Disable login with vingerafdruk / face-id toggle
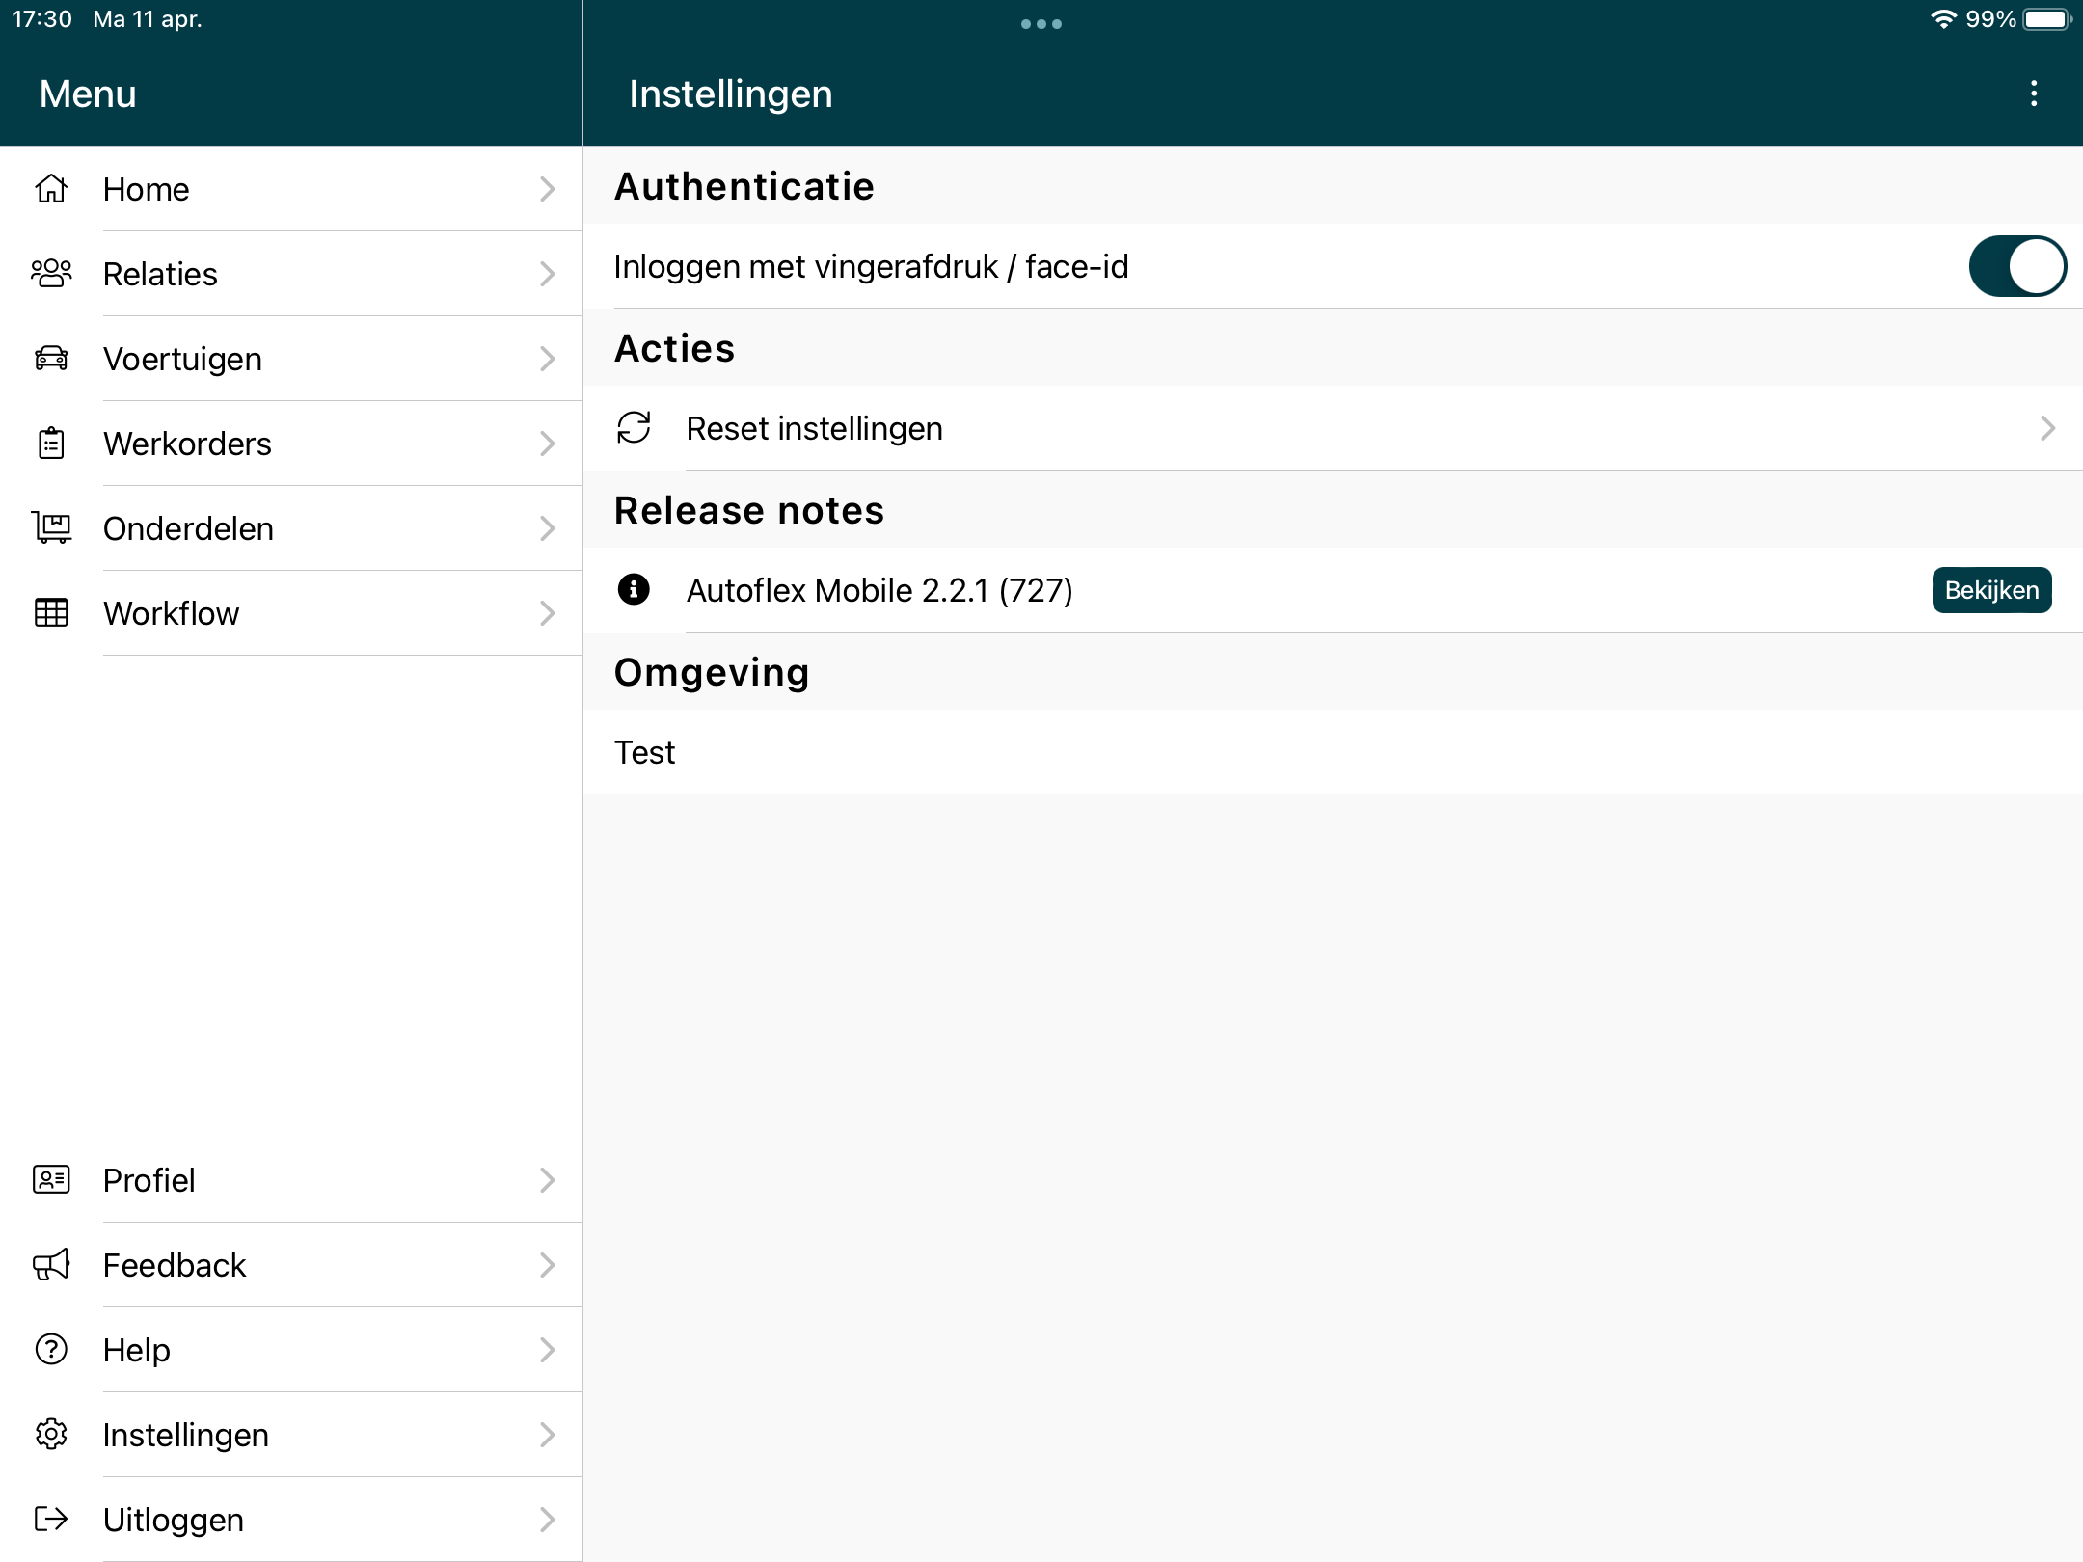 (2016, 266)
